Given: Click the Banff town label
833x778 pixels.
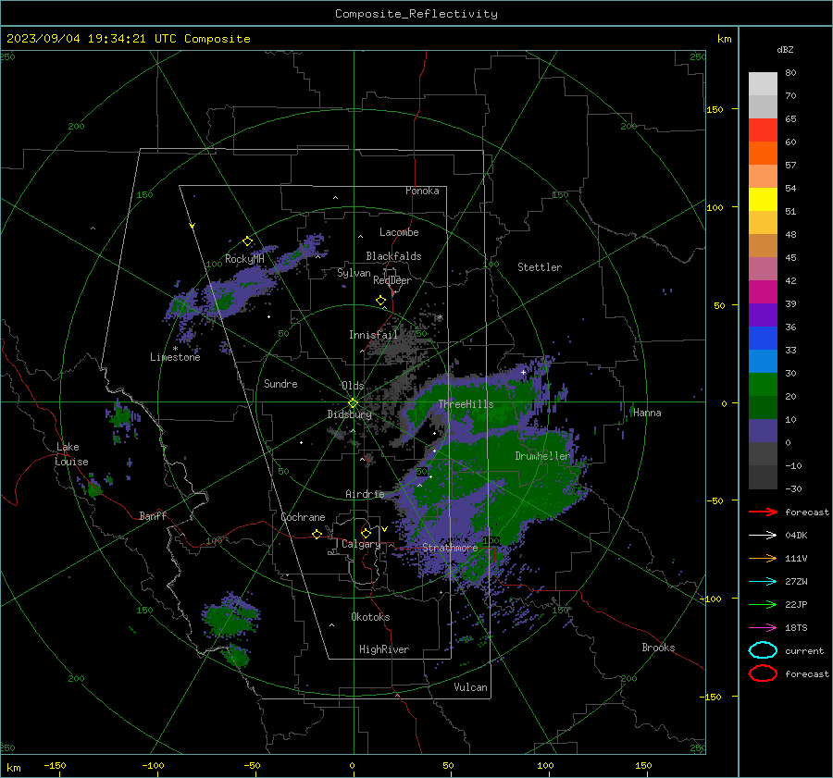Looking at the screenshot, I should pos(153,515).
